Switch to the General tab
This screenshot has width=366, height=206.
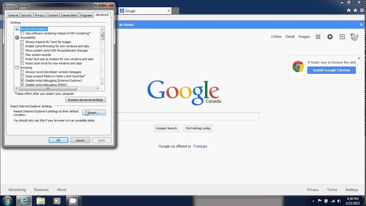tap(13, 15)
